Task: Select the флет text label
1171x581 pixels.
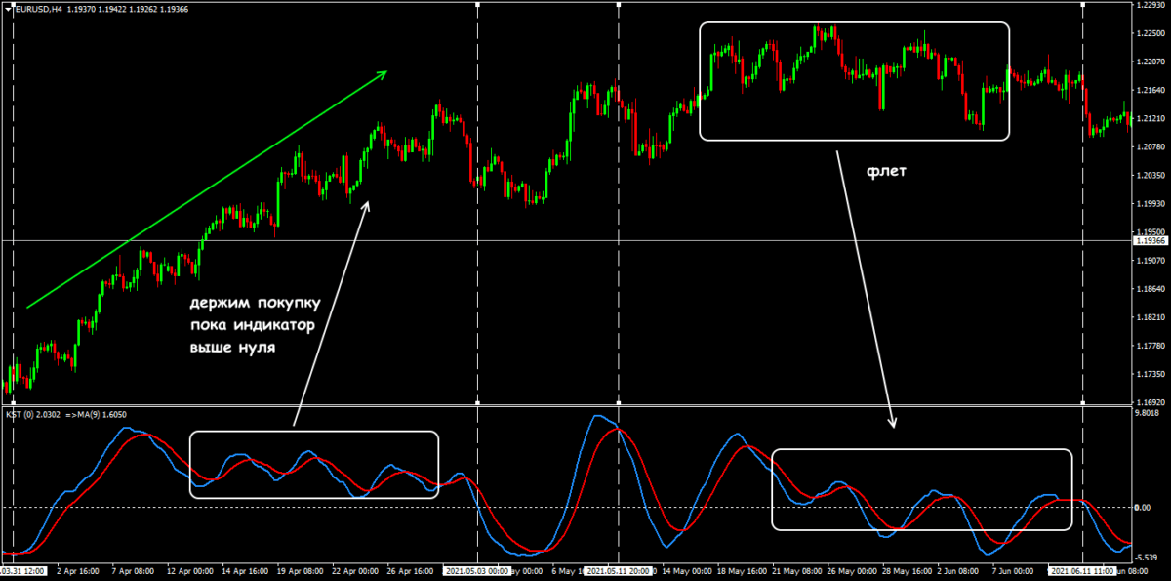Action: (887, 172)
